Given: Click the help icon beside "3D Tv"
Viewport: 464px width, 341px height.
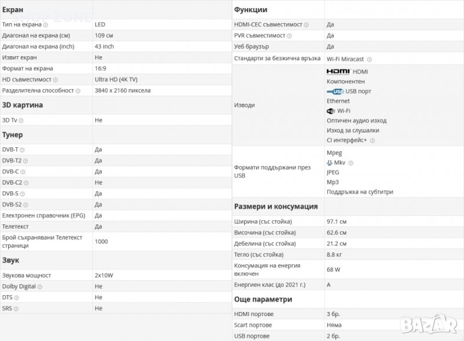Looking at the screenshot, I should coord(21,120).
